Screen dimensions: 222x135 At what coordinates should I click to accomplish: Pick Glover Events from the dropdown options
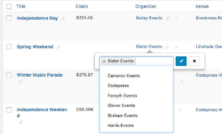point(121,106)
